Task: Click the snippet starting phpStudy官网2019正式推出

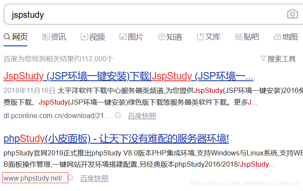Action: pos(153,159)
